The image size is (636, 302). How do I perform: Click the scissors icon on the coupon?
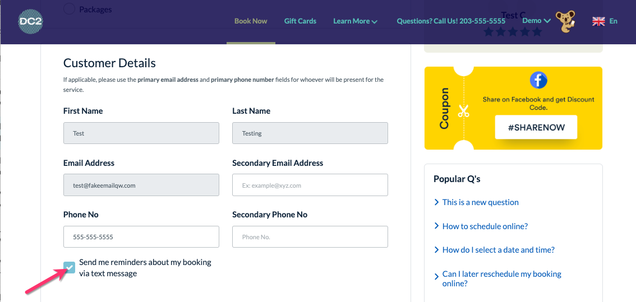coord(463,111)
